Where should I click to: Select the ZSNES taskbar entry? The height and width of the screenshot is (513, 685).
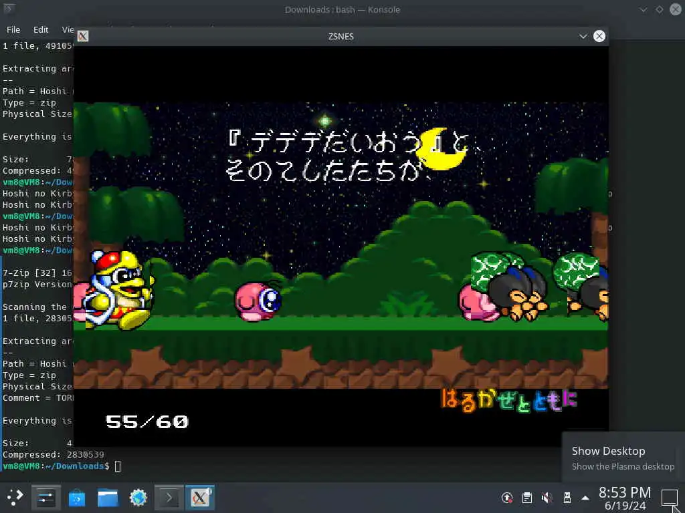coord(199,497)
